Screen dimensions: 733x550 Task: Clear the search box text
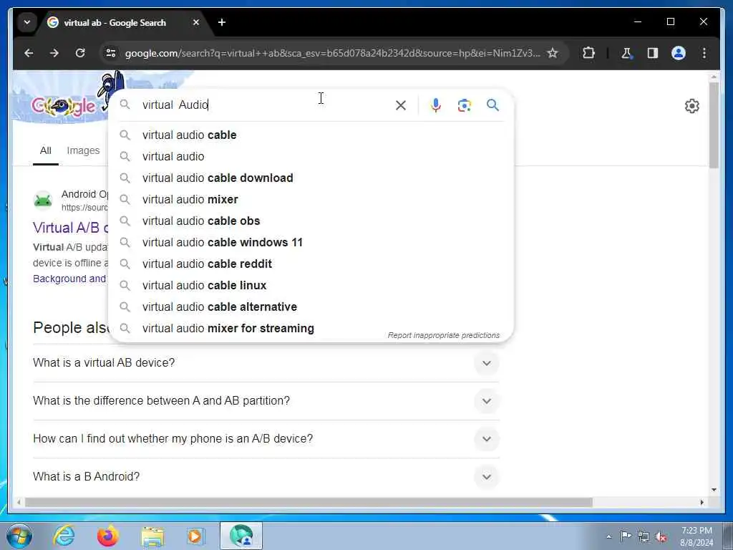coord(401,105)
